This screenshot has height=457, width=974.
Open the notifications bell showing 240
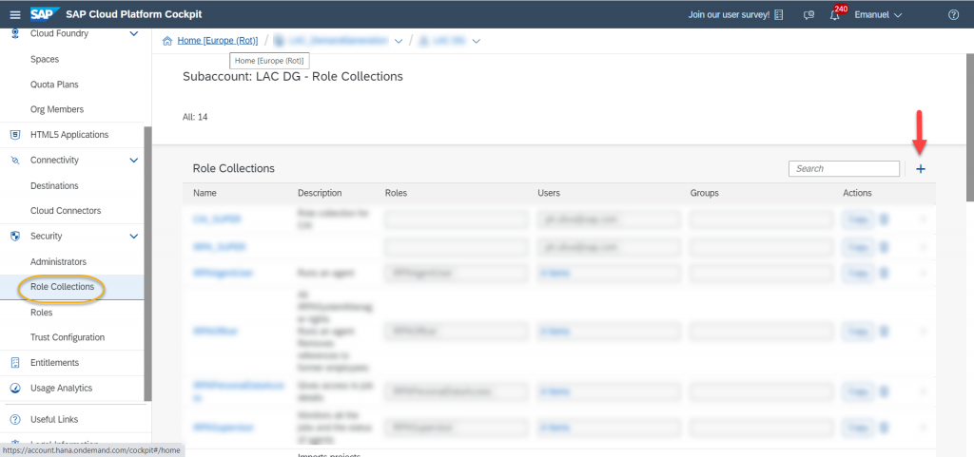(835, 15)
